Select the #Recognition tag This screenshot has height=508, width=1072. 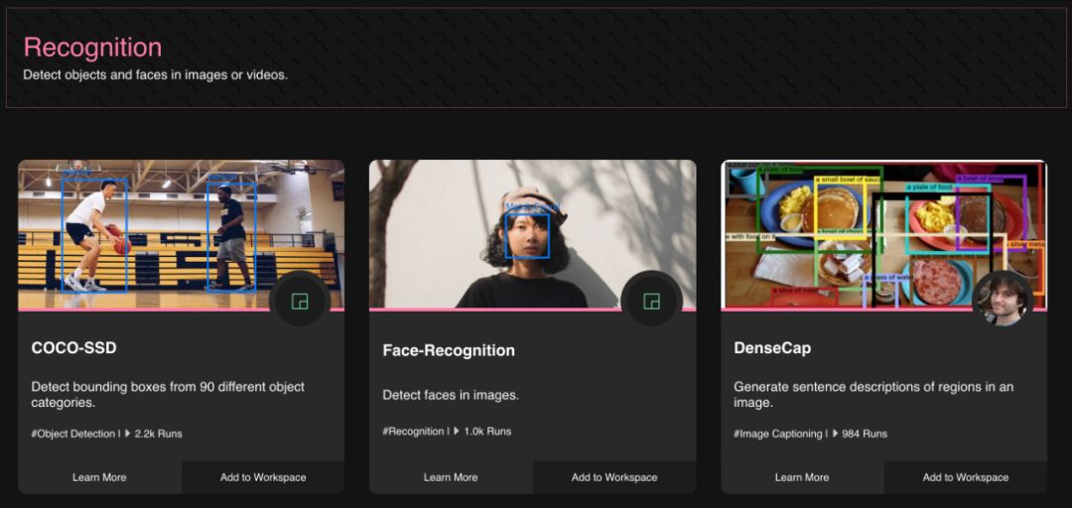coord(413,432)
